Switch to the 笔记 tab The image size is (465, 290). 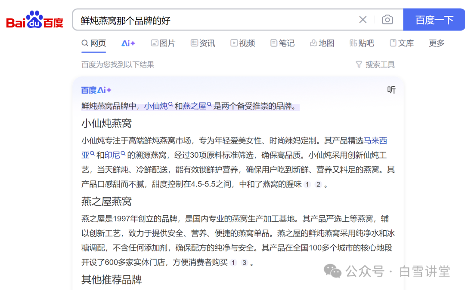click(x=282, y=43)
